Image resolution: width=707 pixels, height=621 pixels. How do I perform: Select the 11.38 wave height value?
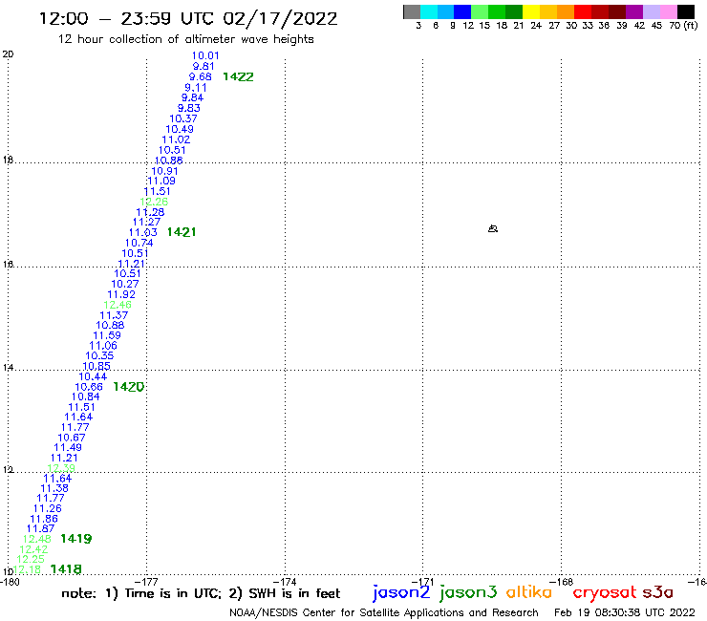[54, 488]
